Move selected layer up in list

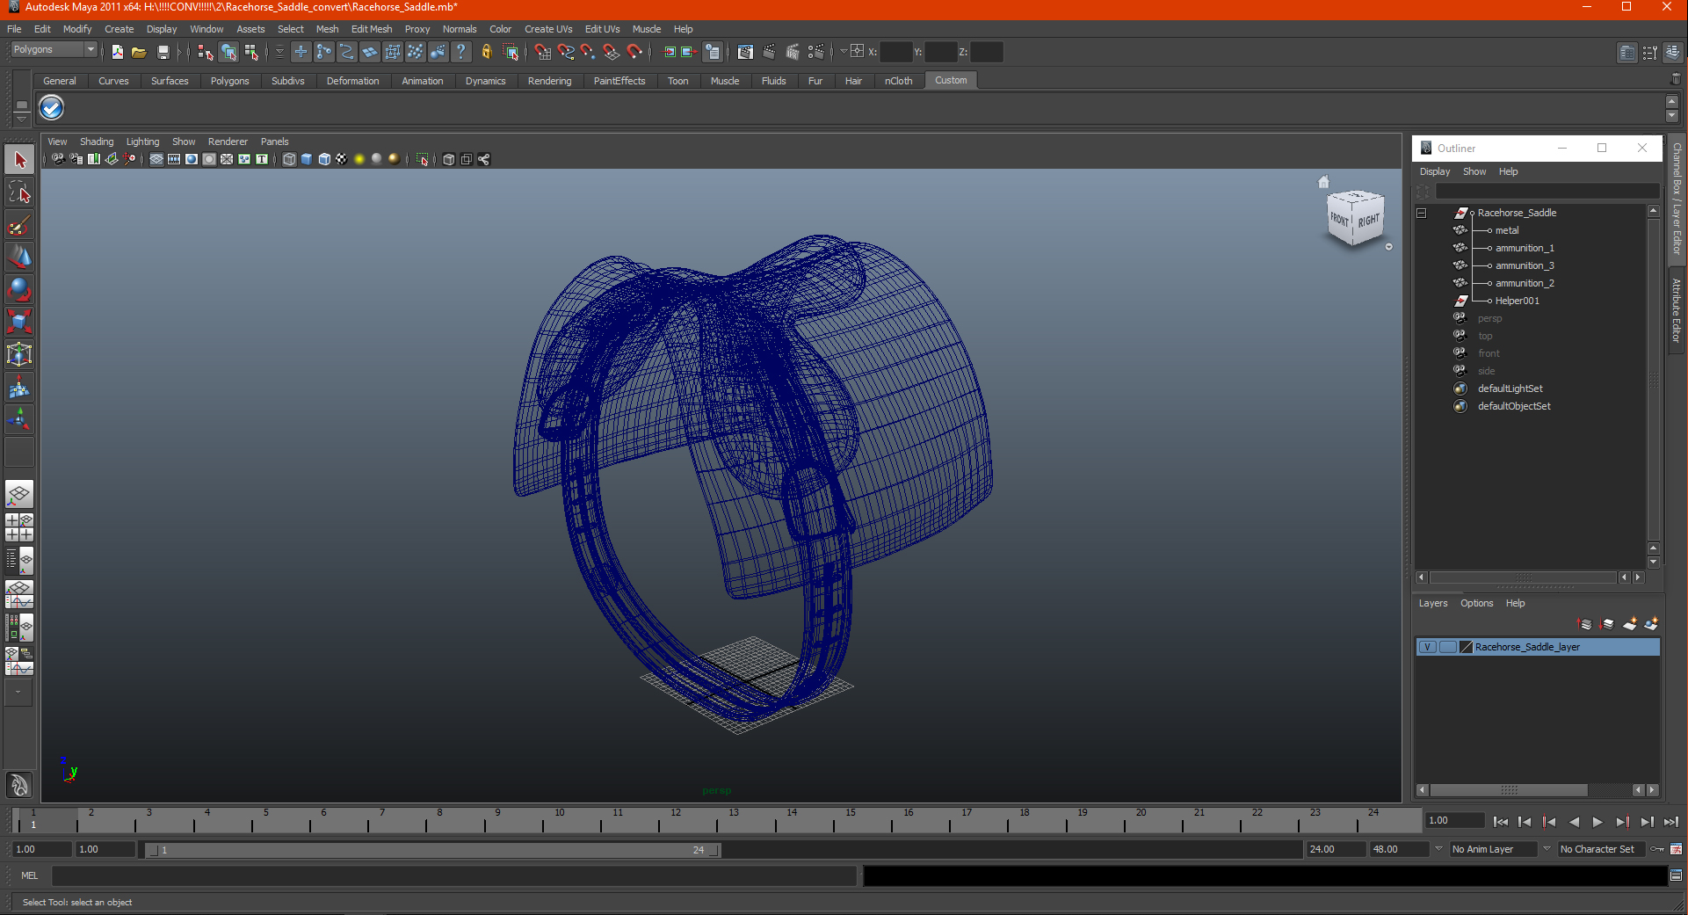[x=1585, y=624]
